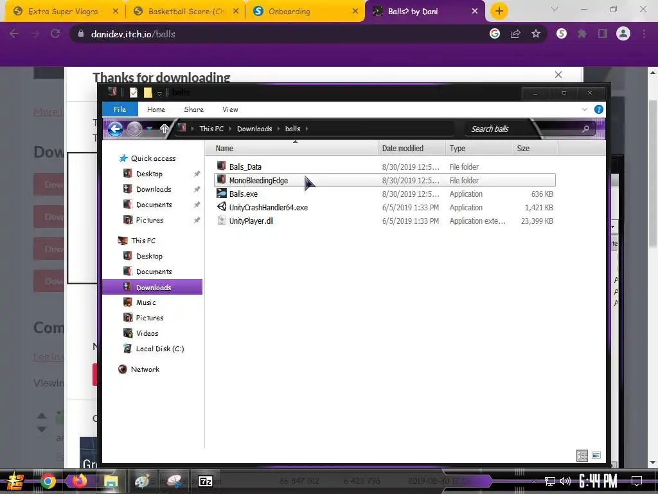658x494 pixels.
Task: Open the Paint palette taskbar icon
Action: 142,481
